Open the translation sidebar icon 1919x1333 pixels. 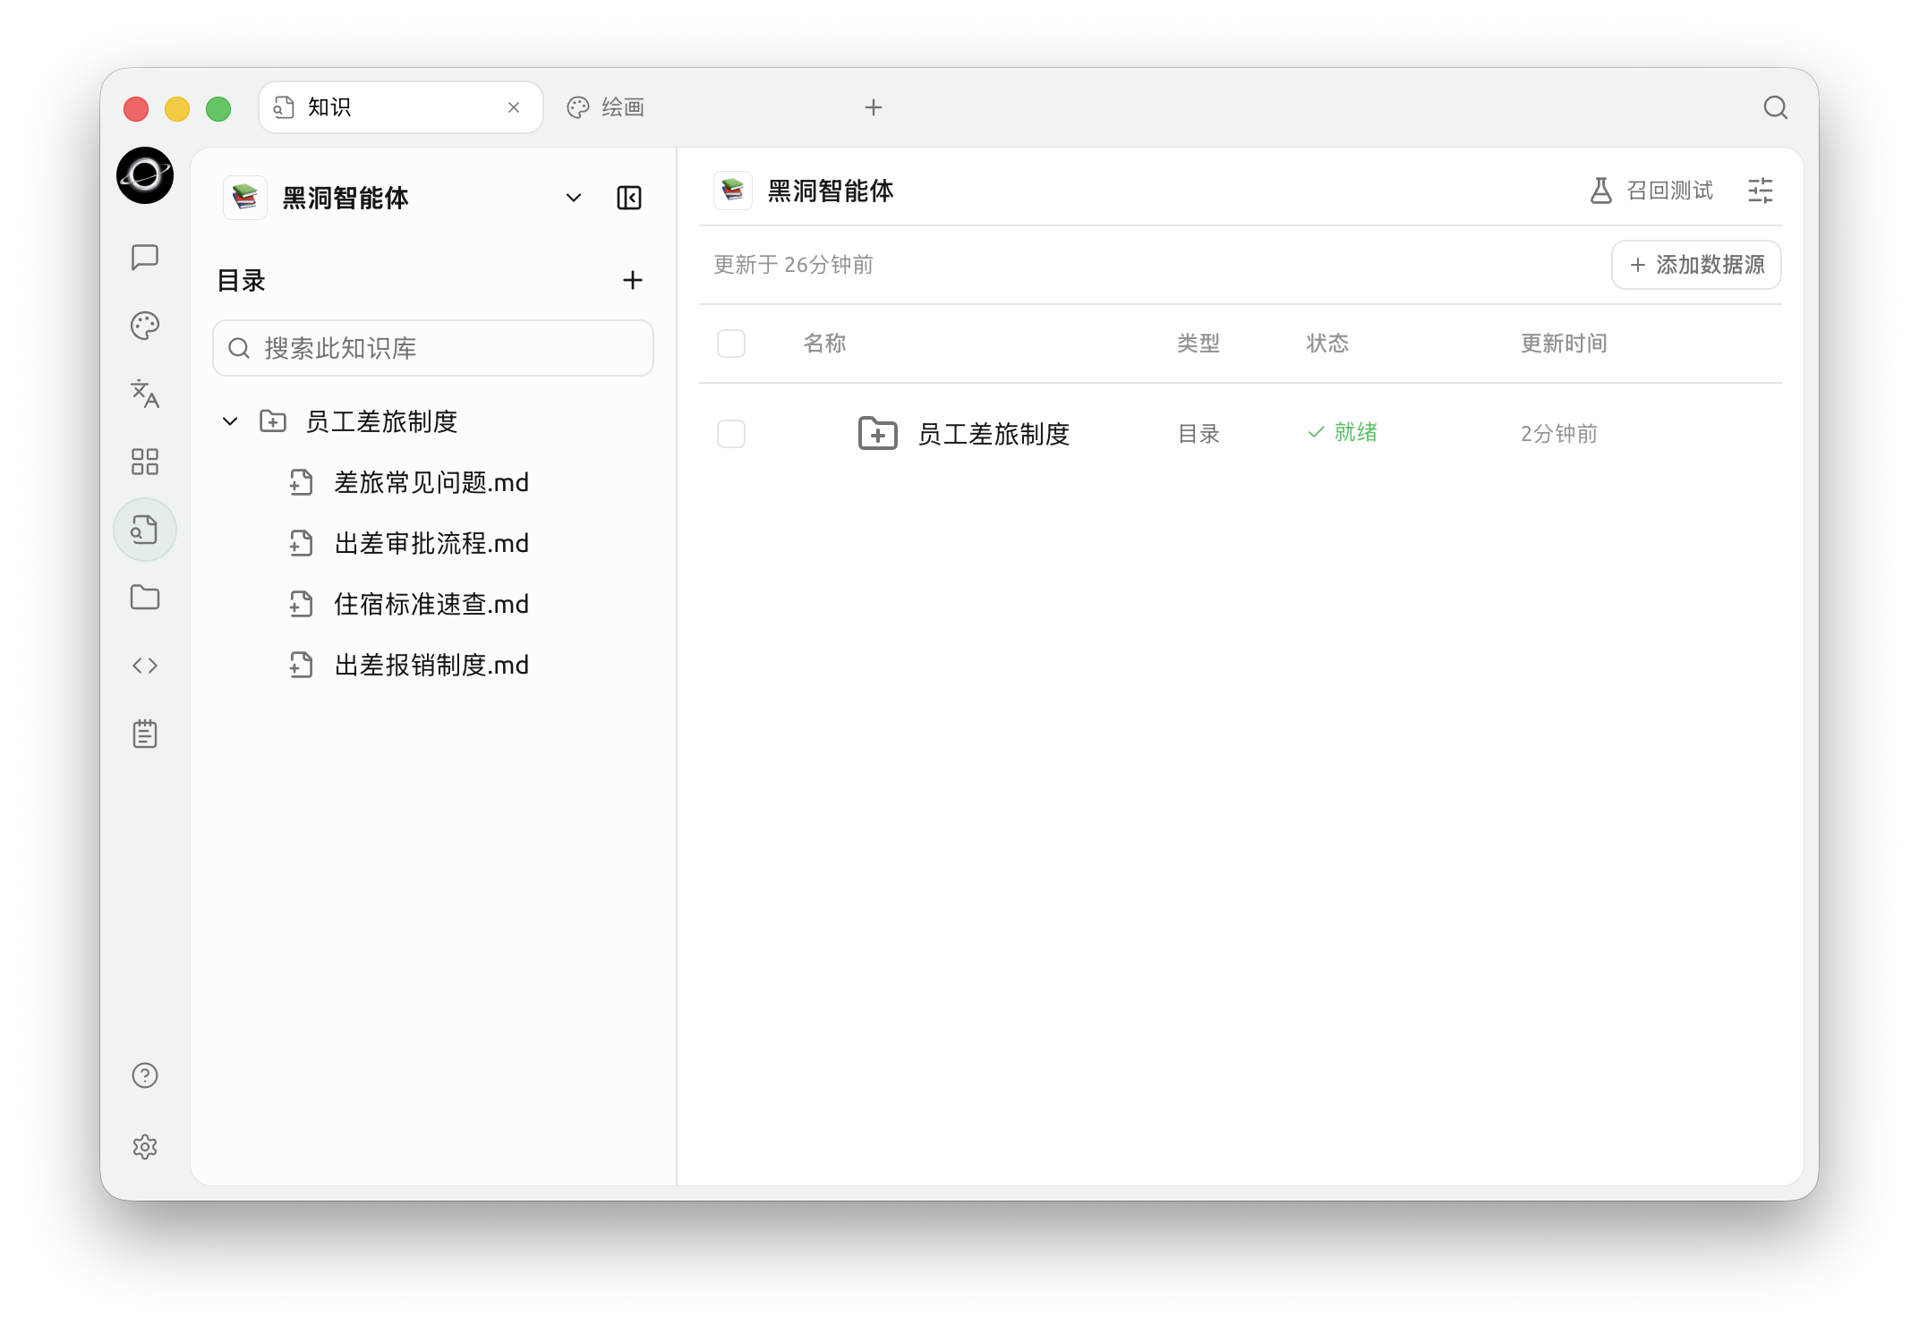(x=145, y=394)
